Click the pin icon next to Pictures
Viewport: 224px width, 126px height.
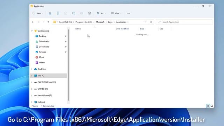click(65, 52)
